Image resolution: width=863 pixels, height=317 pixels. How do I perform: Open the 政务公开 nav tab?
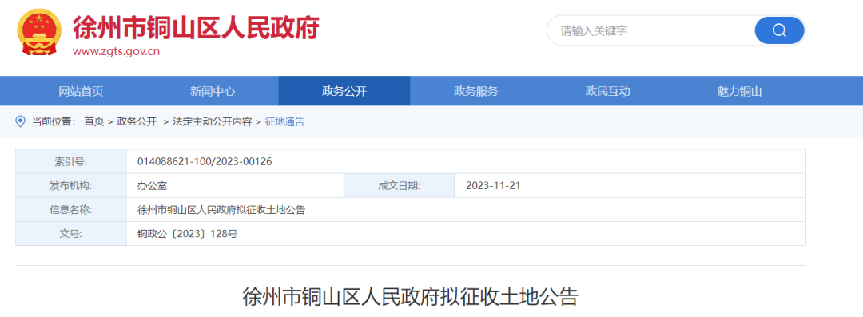(x=344, y=91)
